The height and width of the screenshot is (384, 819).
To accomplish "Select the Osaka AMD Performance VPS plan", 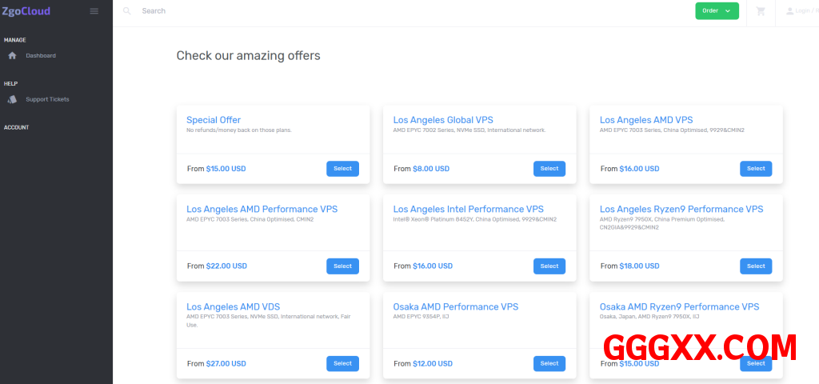I will coord(549,363).
